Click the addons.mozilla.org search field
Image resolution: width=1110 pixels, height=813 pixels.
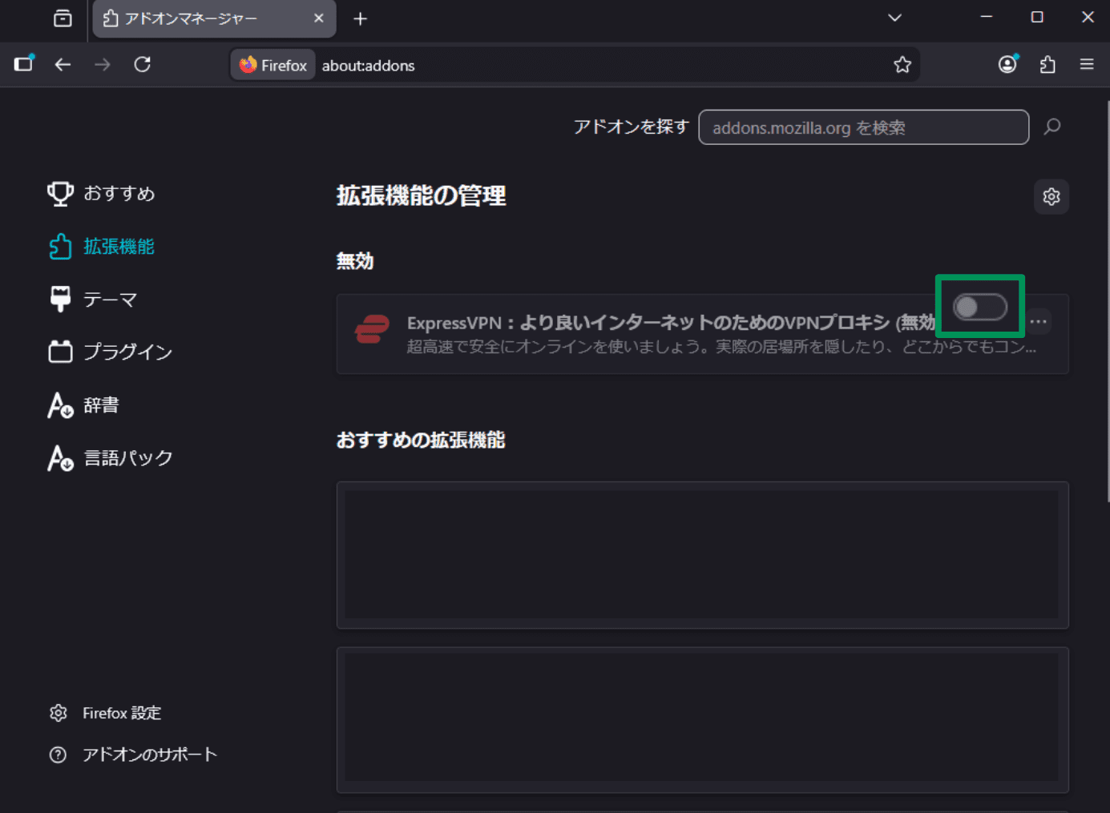(x=863, y=127)
